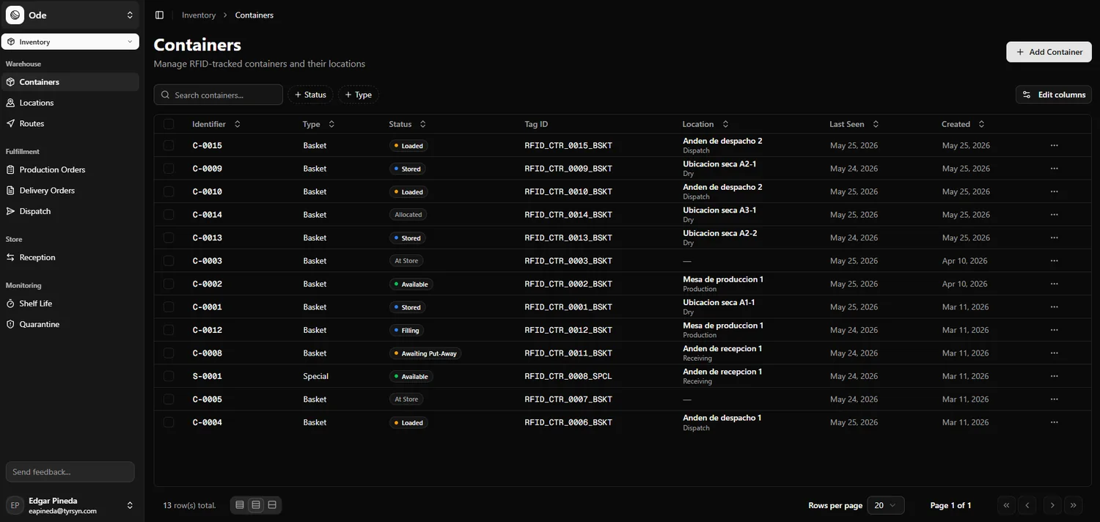Select all rows with header checkbox
The height and width of the screenshot is (522, 1100).
pos(169,124)
